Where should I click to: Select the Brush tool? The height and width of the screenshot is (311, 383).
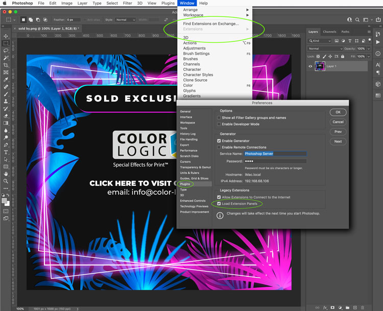pyautogui.click(x=6, y=94)
